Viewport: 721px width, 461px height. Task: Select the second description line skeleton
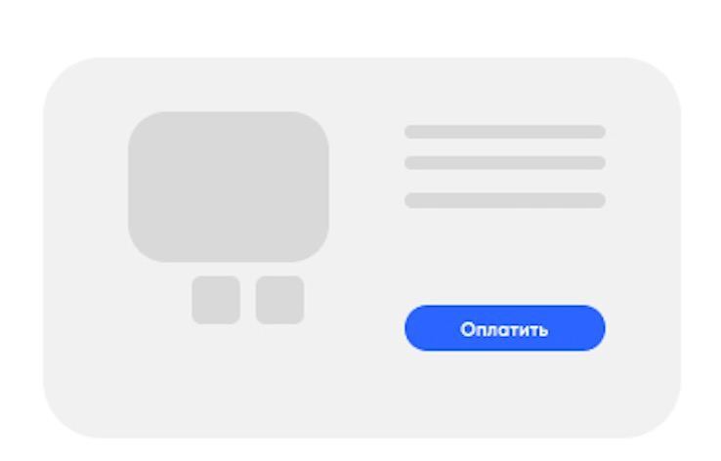coord(505,163)
